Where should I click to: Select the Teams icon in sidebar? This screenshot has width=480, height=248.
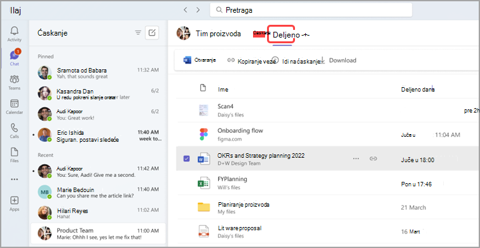pos(15,79)
